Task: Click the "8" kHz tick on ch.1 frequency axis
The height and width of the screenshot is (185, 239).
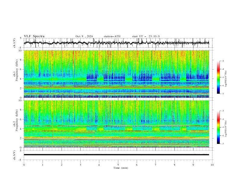Action: coord(21,60)
